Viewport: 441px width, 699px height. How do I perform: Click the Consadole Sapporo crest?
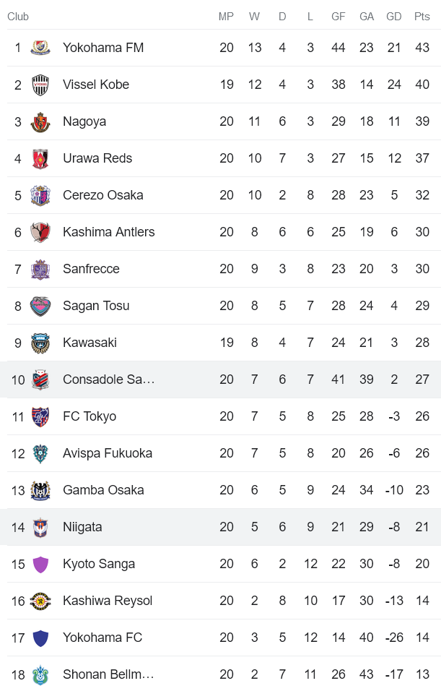click(41, 379)
